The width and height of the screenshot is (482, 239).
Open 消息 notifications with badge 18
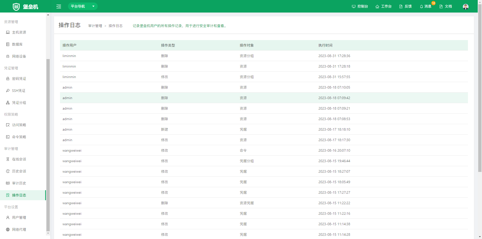click(426, 6)
